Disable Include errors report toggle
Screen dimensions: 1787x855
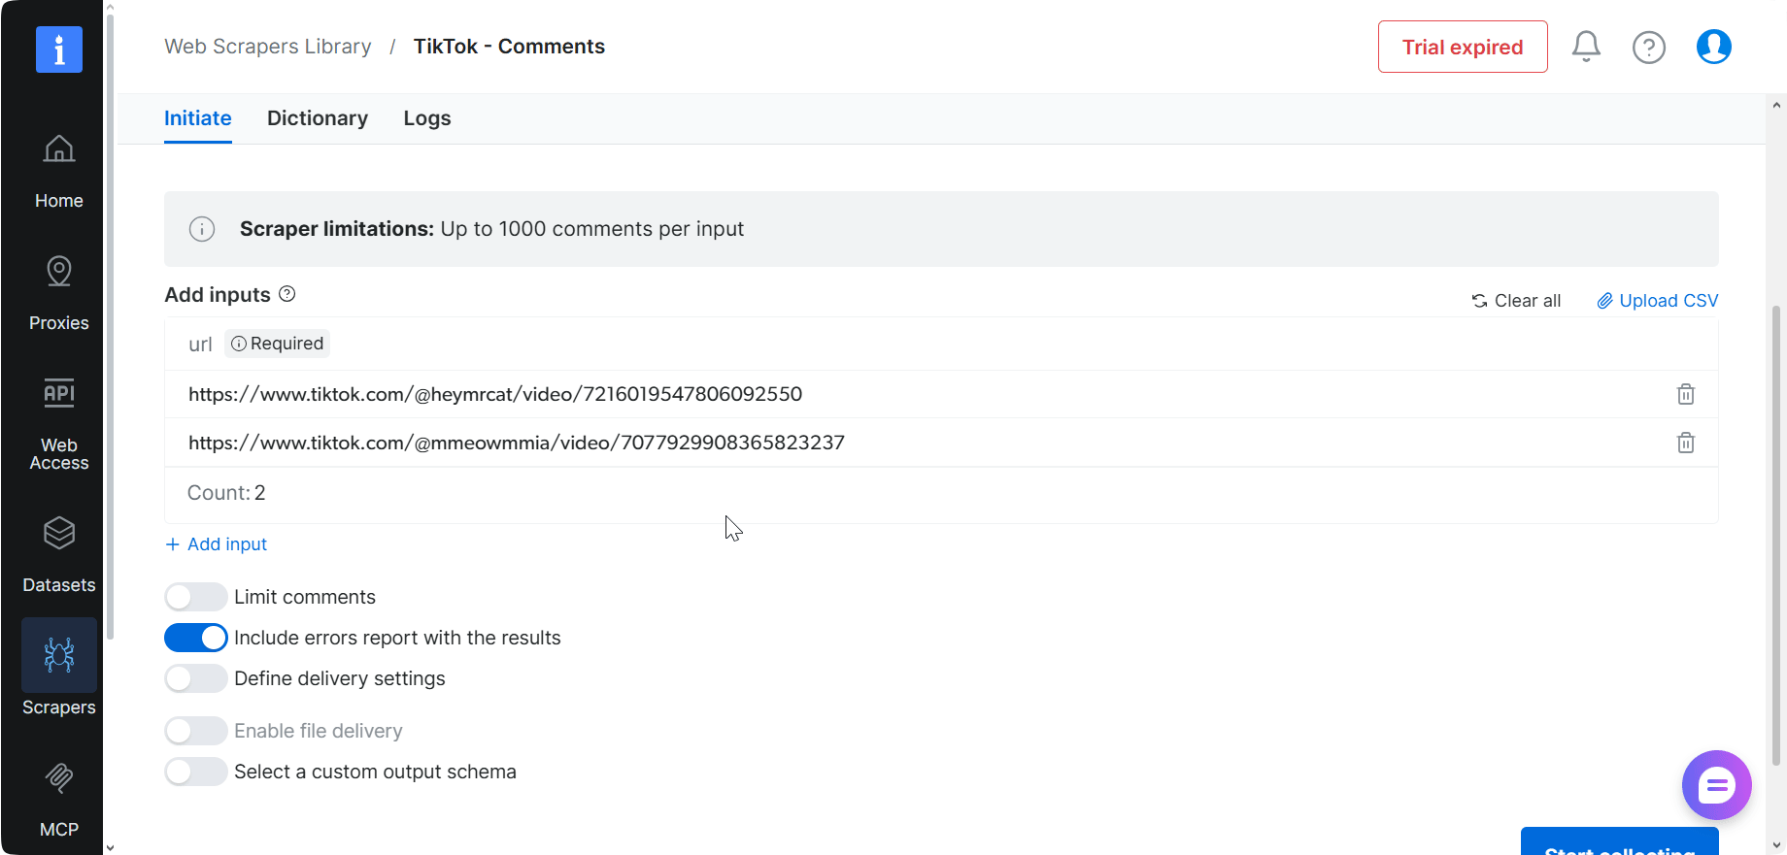click(196, 638)
